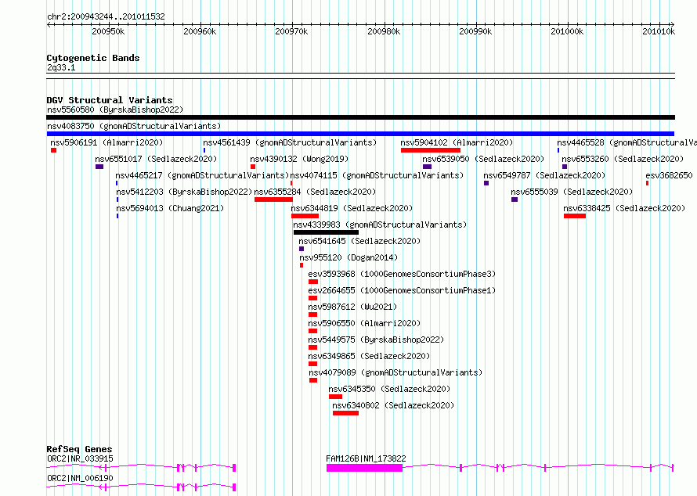
Task: Select the blue nsv4083750 variant bar
Action: (x=360, y=134)
